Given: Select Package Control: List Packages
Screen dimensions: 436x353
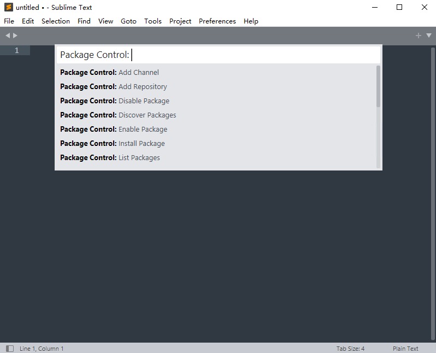Looking at the screenshot, I should pyautogui.click(x=215, y=157).
